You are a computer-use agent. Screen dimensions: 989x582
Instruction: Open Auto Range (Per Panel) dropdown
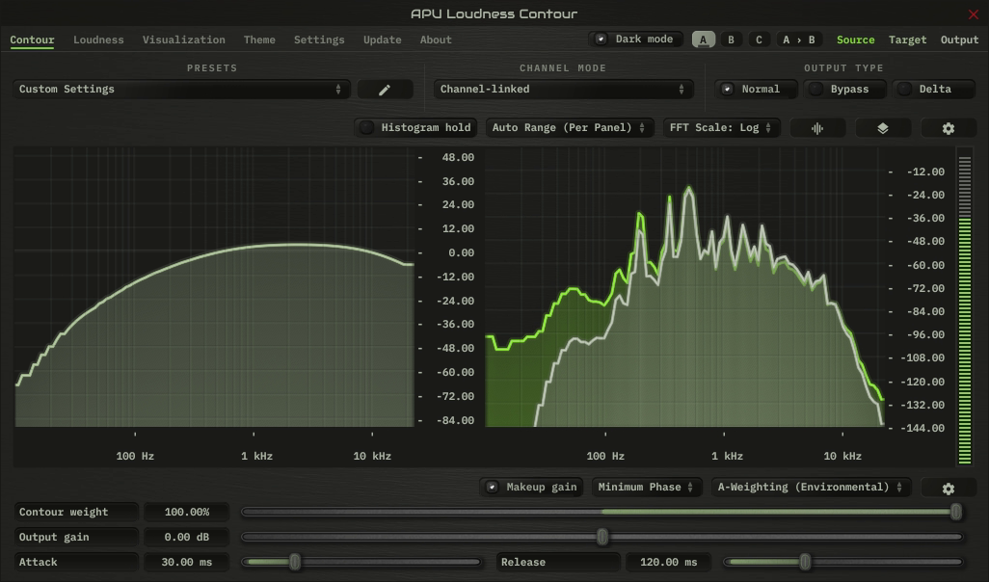570,127
